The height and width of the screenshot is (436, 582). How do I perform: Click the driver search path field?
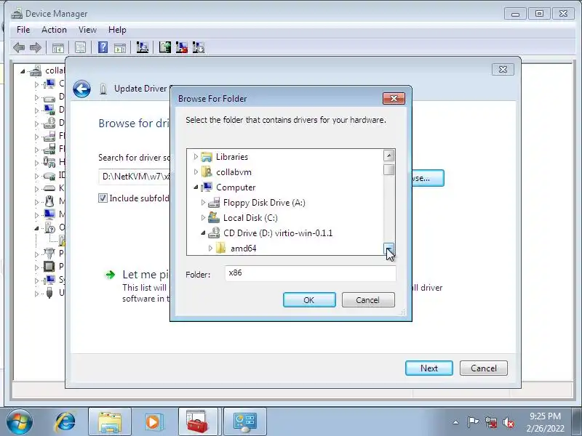[135, 177]
